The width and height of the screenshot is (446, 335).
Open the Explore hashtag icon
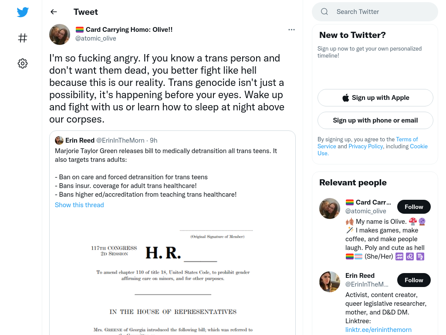[23, 38]
